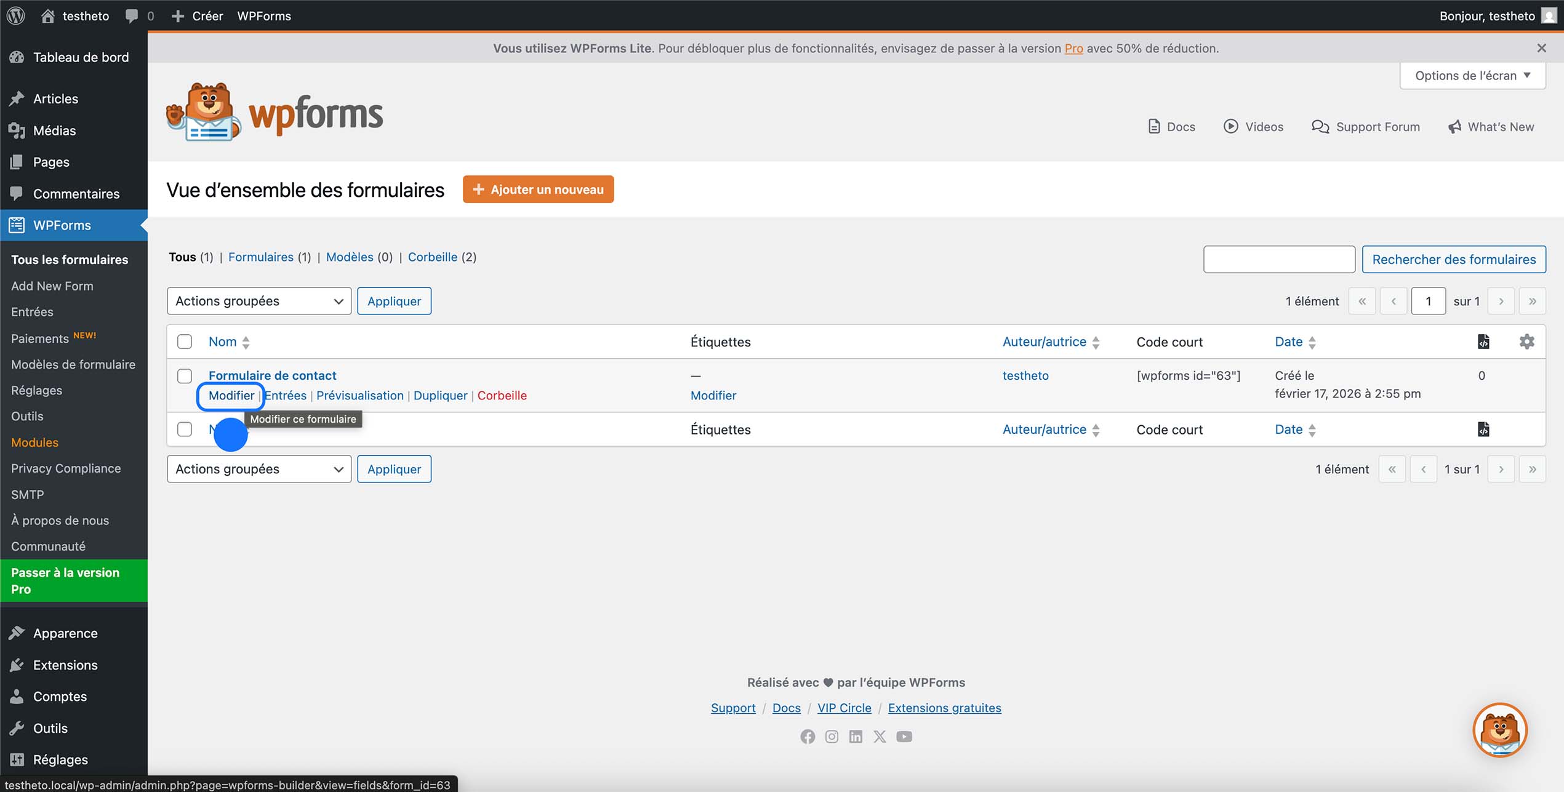Click the shortcode </> column icon
1564x792 pixels.
click(1483, 342)
